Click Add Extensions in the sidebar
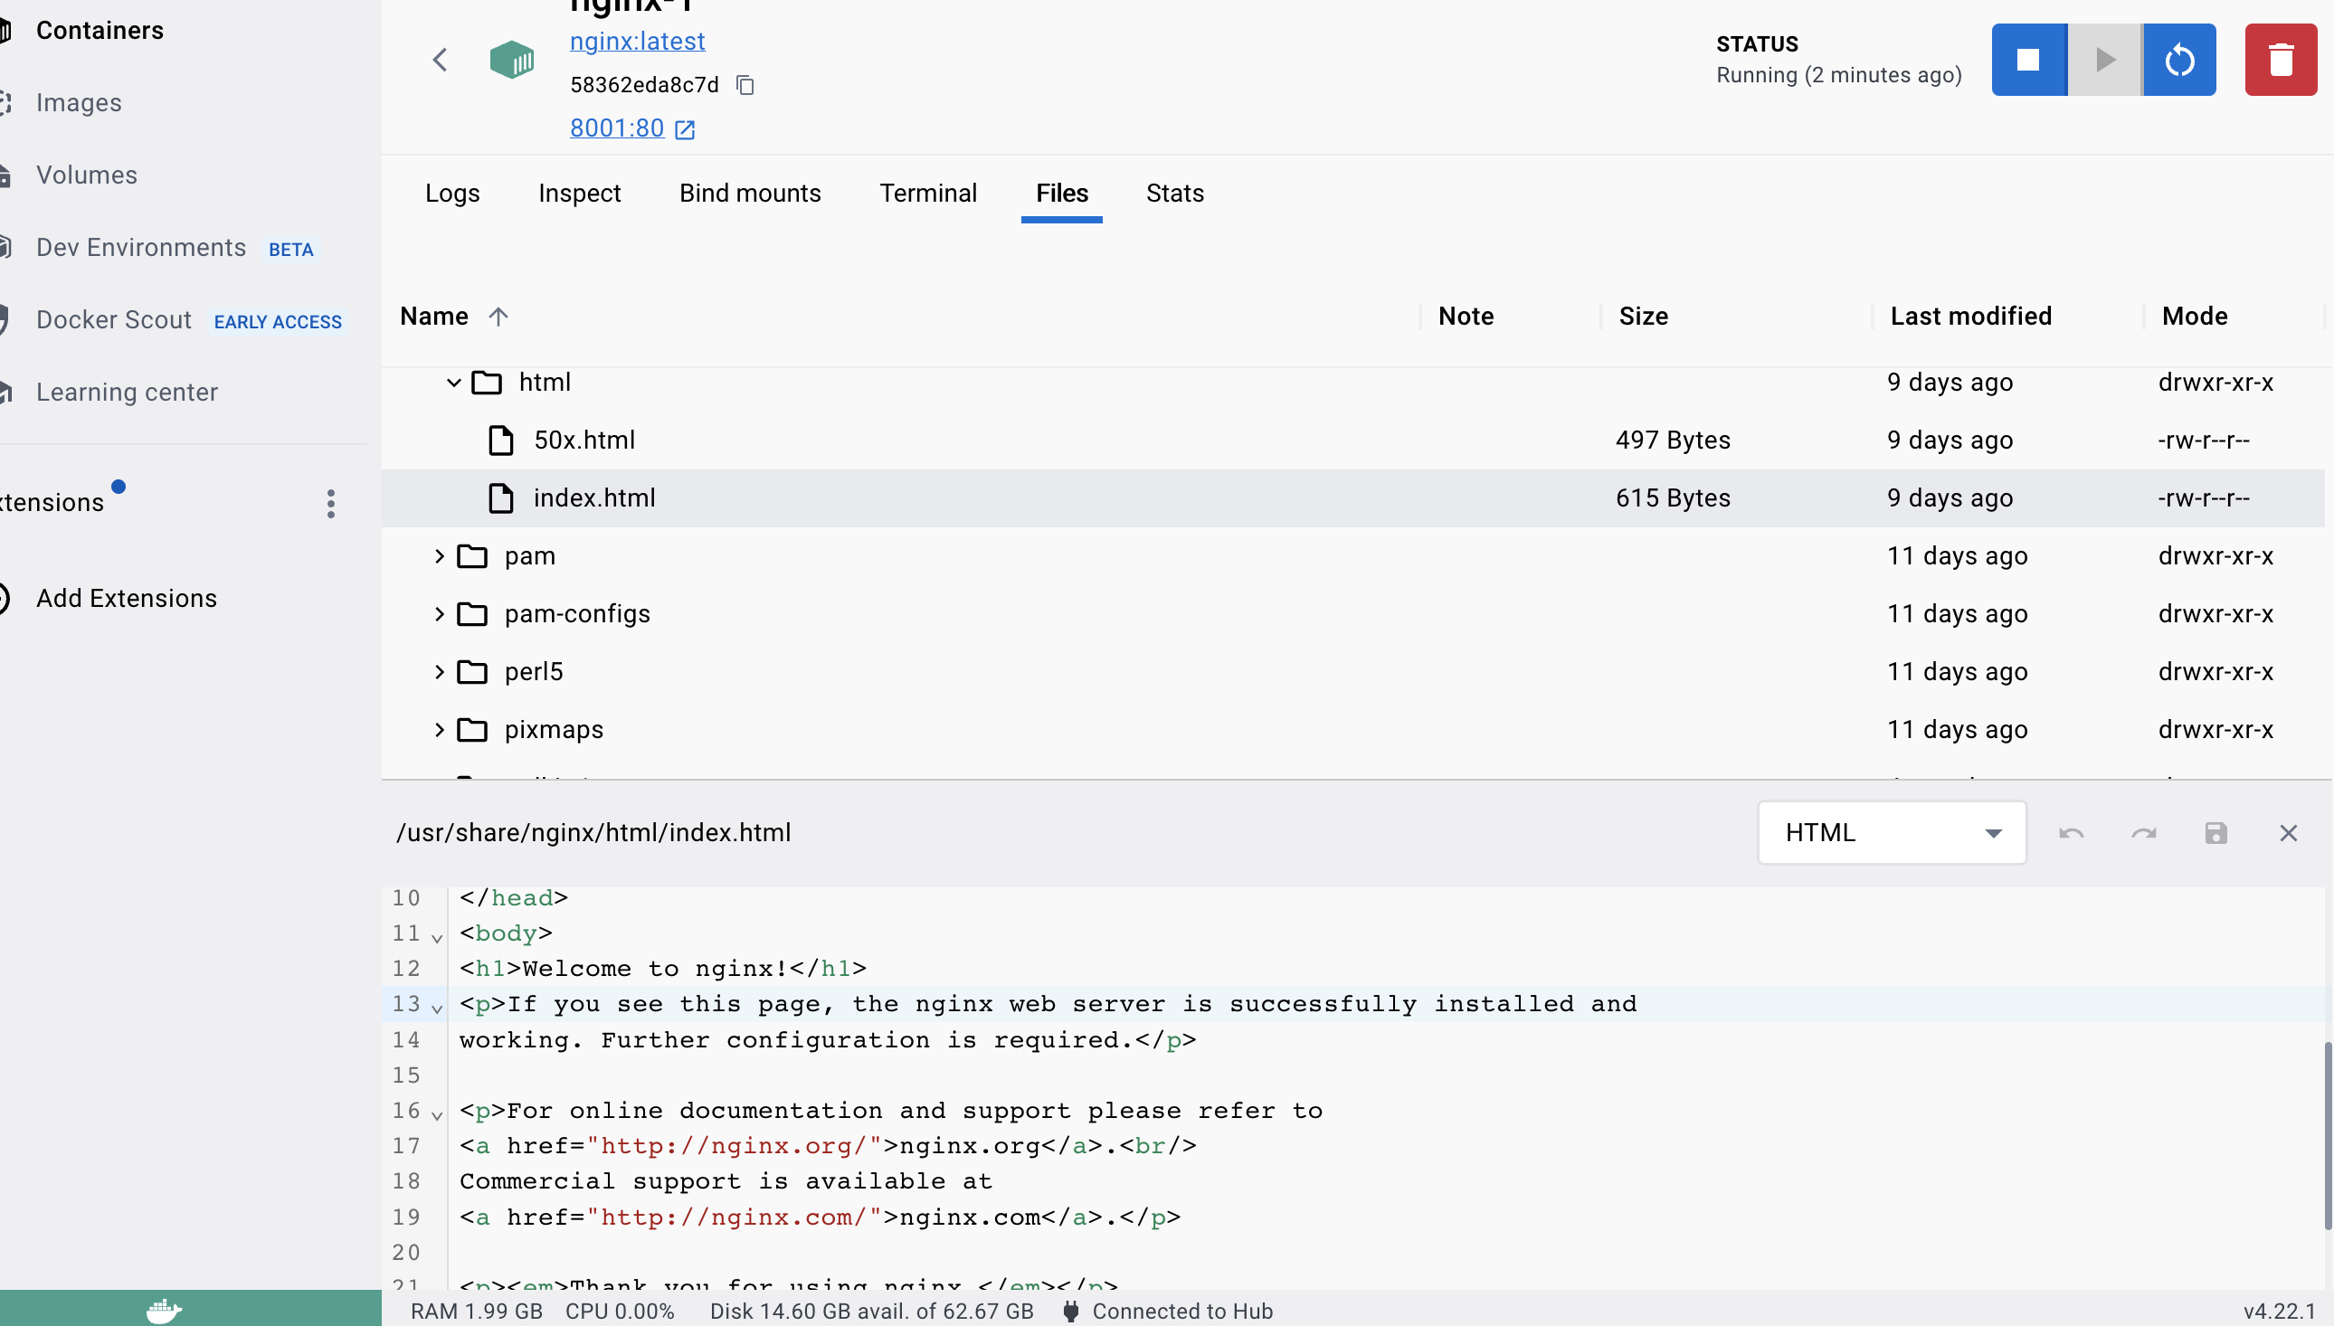Image resolution: width=2334 pixels, height=1326 pixels. (x=127, y=599)
